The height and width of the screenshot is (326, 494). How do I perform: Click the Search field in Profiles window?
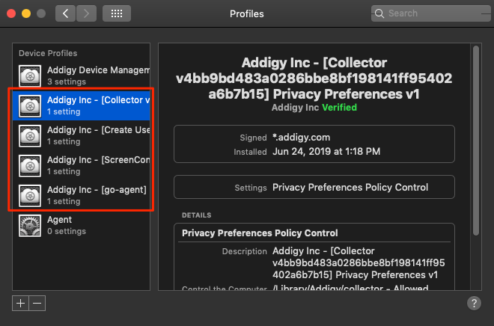click(430, 13)
